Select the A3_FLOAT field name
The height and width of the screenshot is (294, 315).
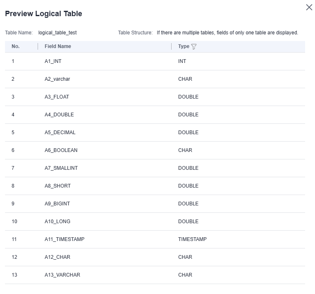click(57, 97)
